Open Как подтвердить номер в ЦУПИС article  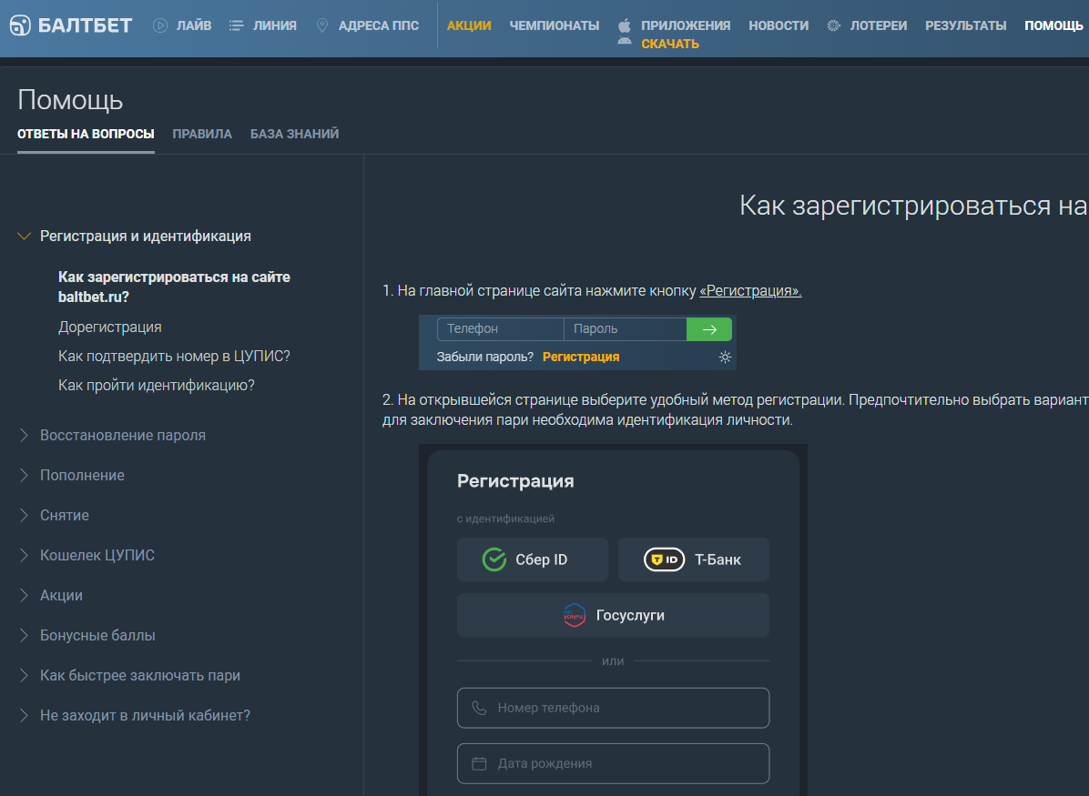pos(174,356)
